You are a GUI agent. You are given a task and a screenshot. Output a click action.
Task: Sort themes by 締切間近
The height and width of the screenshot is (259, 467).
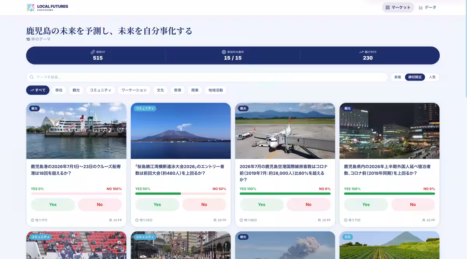coord(415,77)
